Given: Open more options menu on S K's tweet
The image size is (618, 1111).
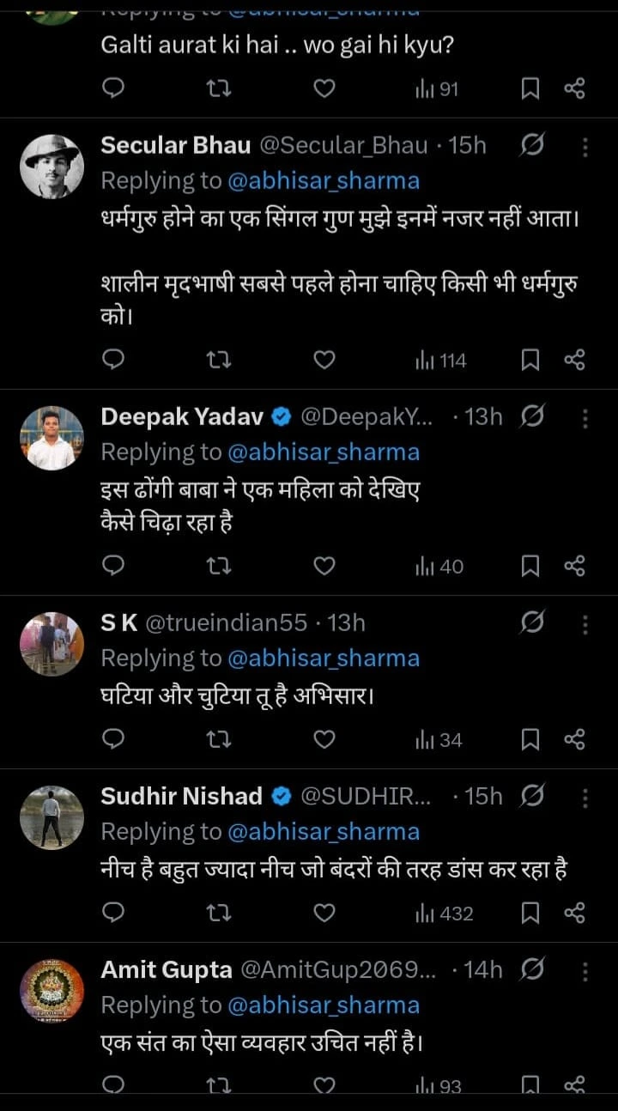Looking at the screenshot, I should (x=585, y=624).
